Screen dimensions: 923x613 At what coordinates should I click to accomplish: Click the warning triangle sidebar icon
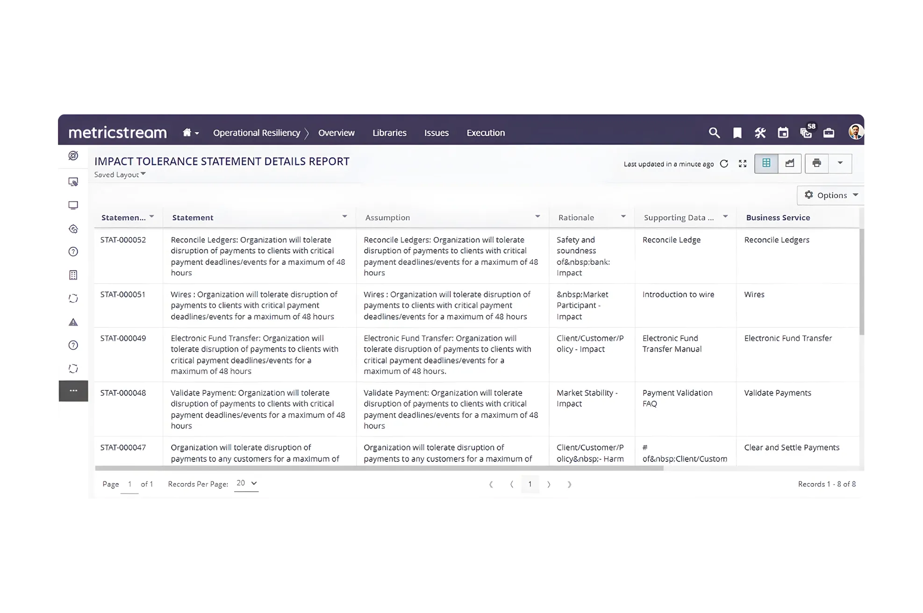coord(73,322)
